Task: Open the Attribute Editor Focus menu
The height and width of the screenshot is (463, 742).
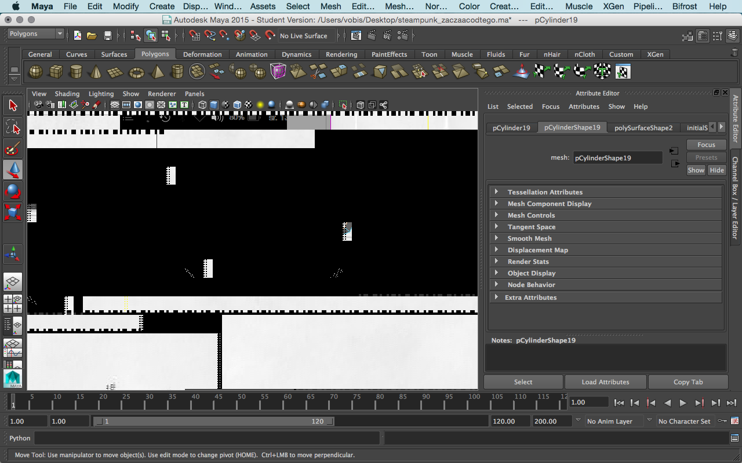Action: [551, 106]
